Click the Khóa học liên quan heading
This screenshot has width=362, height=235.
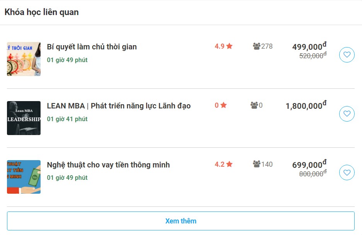[41, 12]
